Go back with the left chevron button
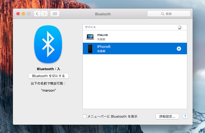Screen dimensions: 205x133 coord(37,14)
